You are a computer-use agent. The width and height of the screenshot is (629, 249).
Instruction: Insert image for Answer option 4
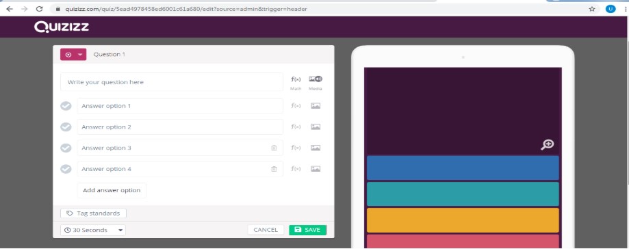pos(316,169)
